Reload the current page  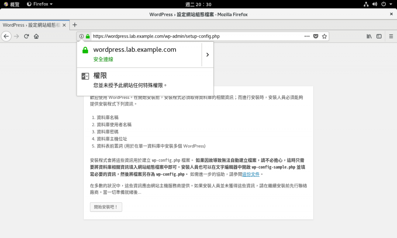coord(26,36)
